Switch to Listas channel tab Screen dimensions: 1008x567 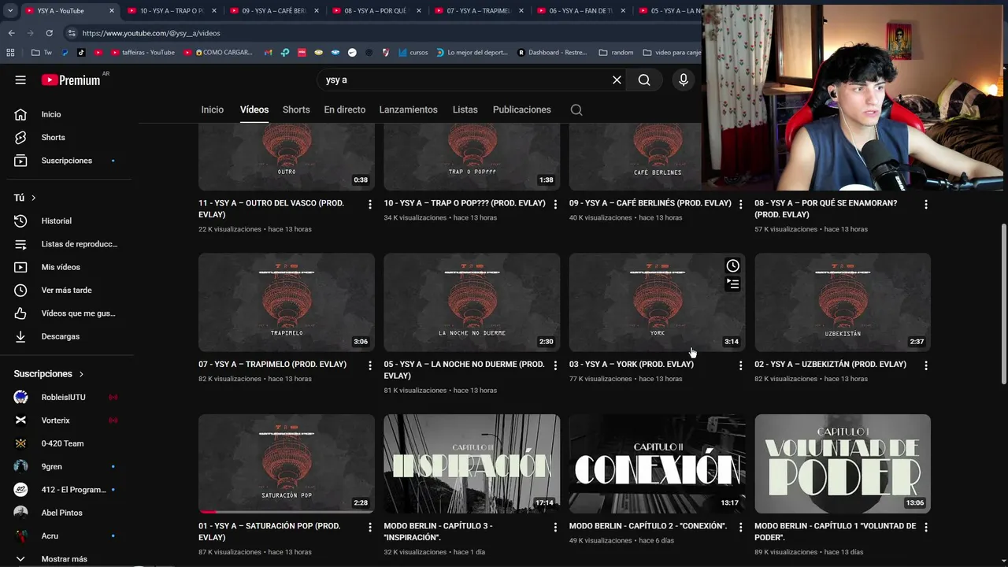tap(465, 109)
